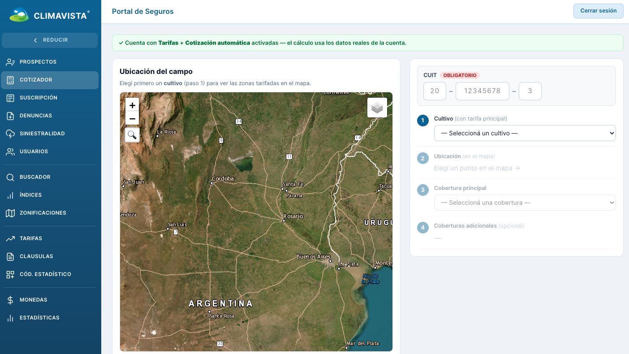Open Estadísticas menu item

point(50,318)
